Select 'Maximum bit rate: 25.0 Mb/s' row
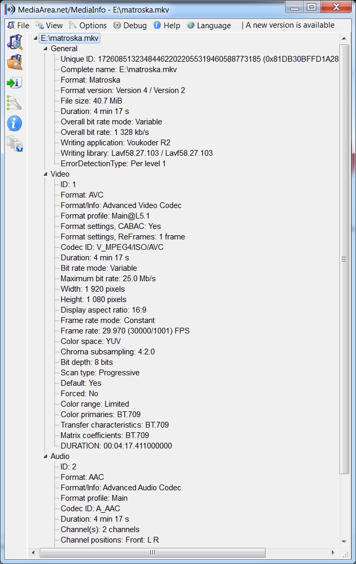Viewport: 356px width, 564px height. [108, 279]
